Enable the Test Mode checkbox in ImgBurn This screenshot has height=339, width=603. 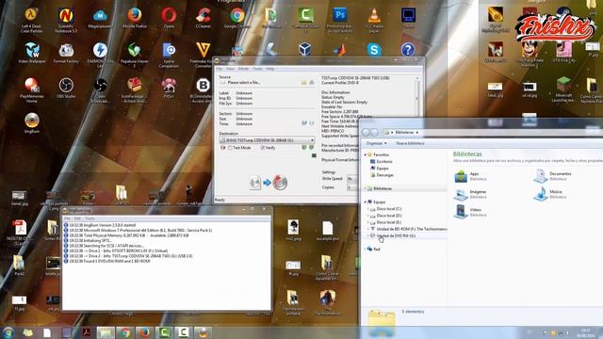click(230, 148)
